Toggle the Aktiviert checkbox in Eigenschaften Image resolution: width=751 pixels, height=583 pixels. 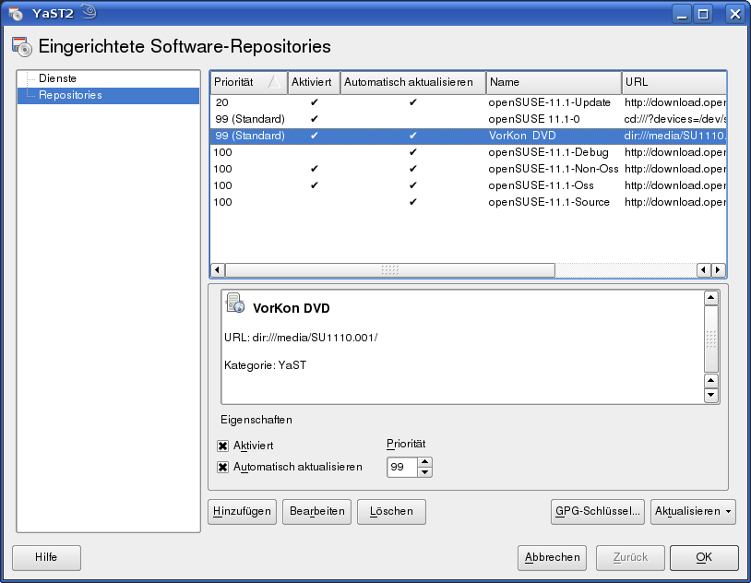[222, 446]
